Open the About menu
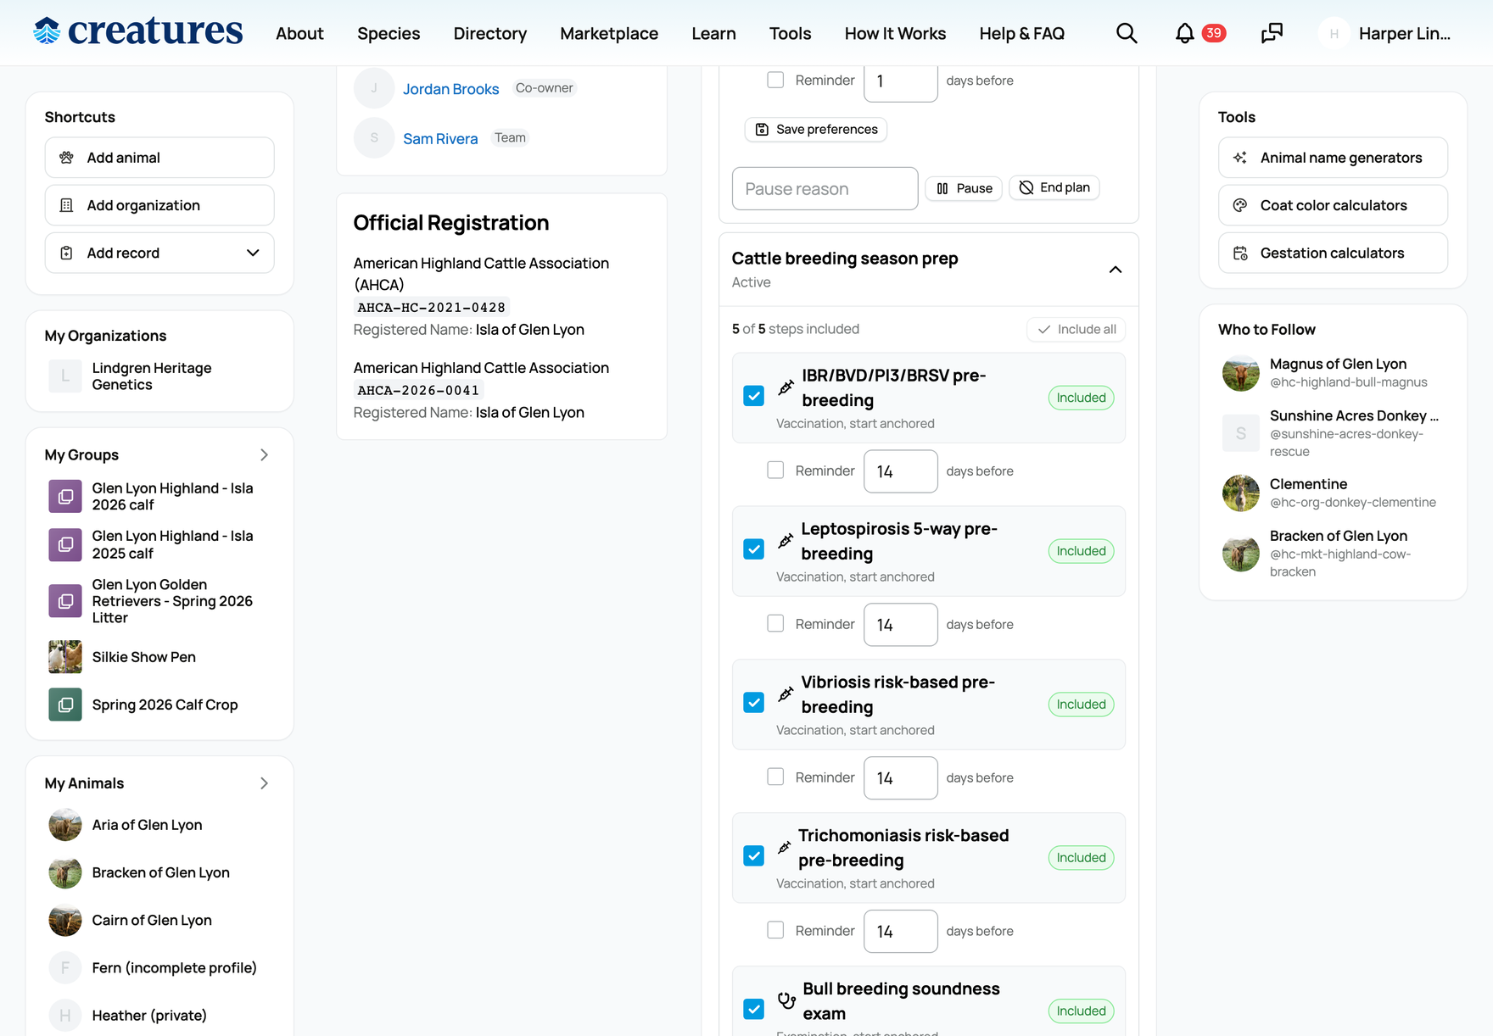 tap(299, 34)
